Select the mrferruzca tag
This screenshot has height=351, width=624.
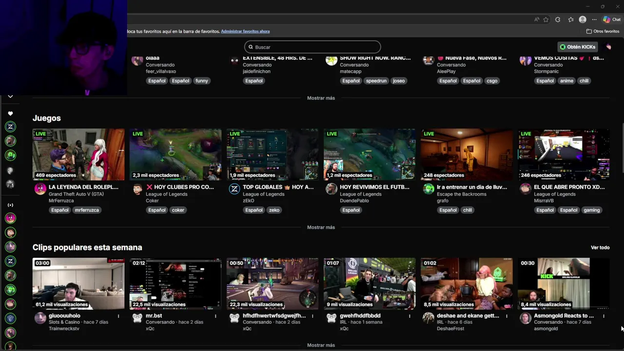point(87,210)
